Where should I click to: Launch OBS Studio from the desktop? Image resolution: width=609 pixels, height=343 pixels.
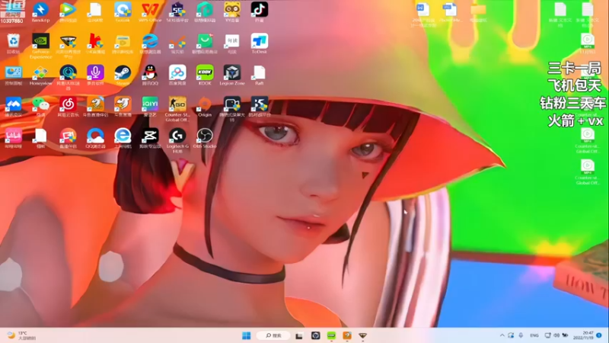point(205,139)
